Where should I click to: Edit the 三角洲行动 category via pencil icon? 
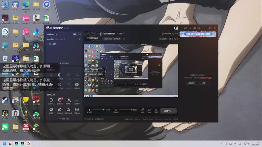(x=124, y=39)
